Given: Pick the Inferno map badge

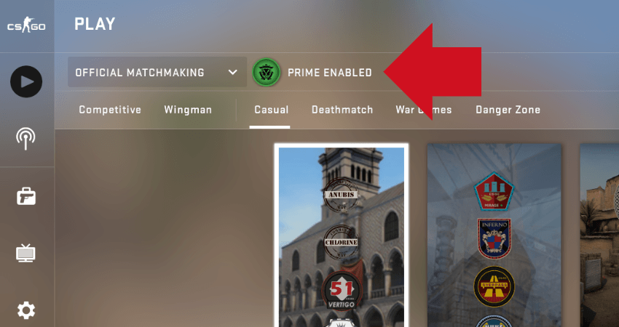Looking at the screenshot, I should point(494,239).
